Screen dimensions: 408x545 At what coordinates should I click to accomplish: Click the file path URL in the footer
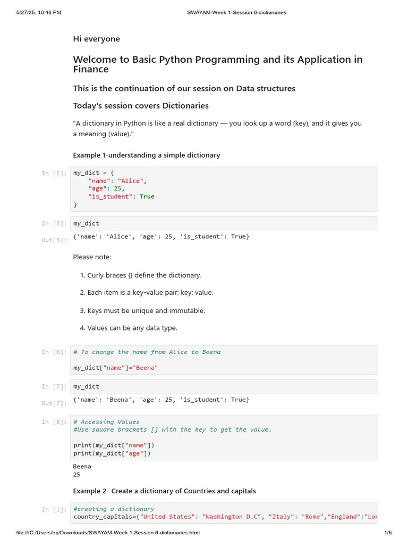[108, 532]
